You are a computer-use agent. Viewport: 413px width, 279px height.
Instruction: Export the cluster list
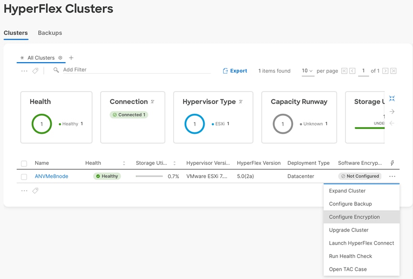(235, 71)
